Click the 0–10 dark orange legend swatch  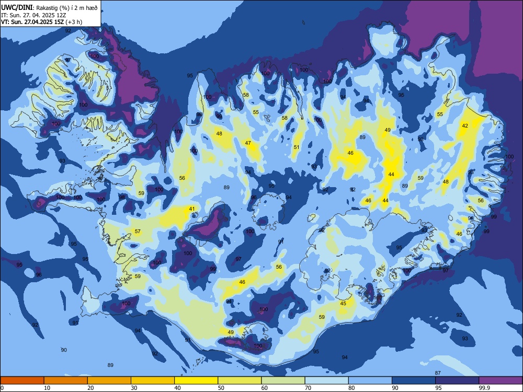(22, 381)
